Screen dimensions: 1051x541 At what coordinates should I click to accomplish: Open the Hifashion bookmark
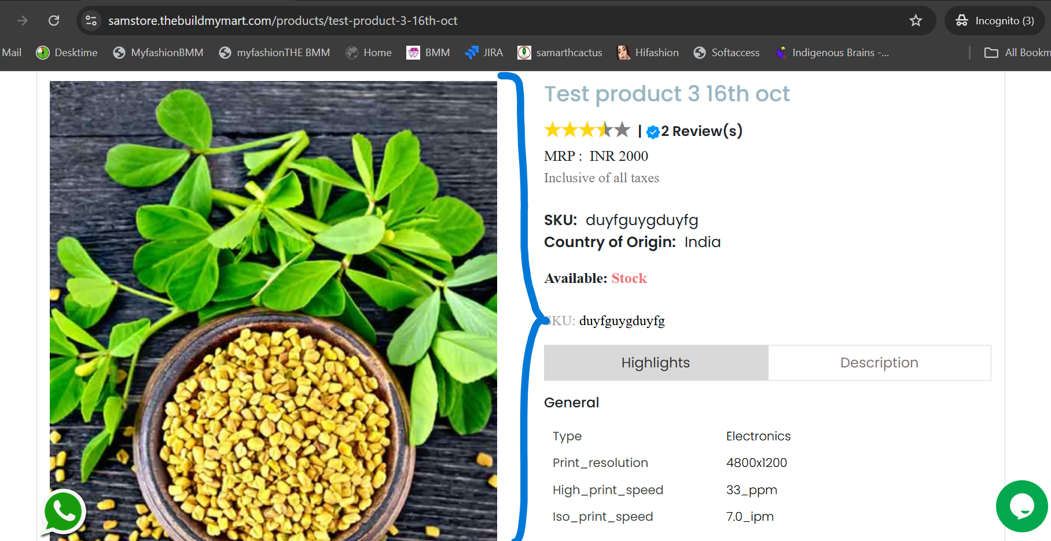(648, 53)
